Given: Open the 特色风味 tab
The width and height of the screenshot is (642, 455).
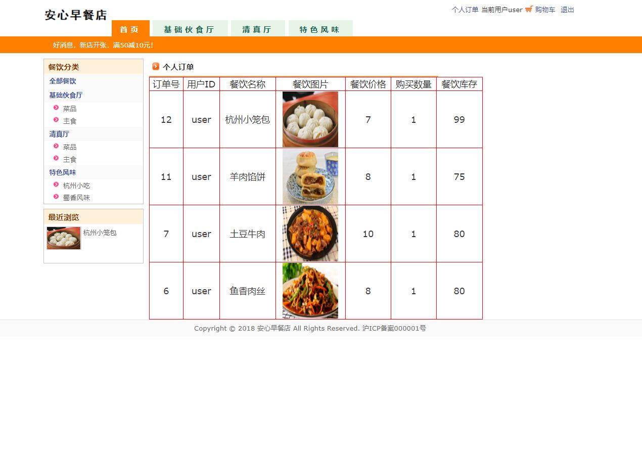Looking at the screenshot, I should click(320, 29).
